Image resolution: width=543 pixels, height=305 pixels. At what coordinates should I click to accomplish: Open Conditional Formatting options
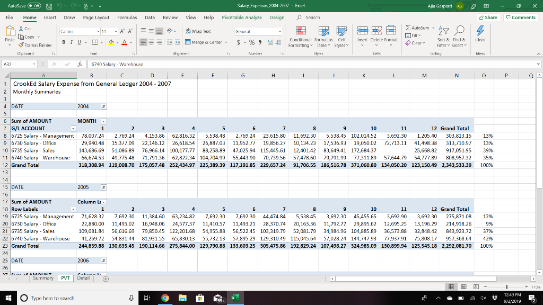tap(300, 38)
